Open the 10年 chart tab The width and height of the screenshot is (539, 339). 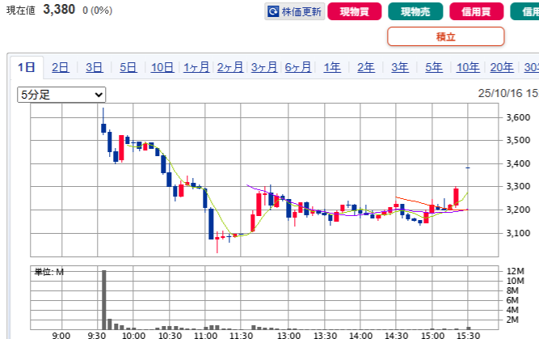(x=468, y=68)
